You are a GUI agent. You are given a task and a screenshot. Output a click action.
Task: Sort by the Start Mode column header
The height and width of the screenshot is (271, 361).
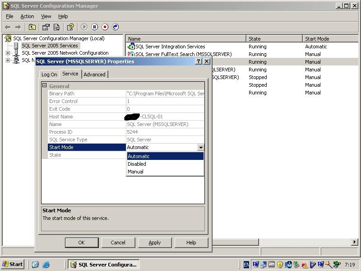331,39
